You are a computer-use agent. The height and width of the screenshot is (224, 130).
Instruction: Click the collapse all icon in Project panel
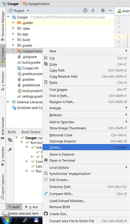pos(93,10)
